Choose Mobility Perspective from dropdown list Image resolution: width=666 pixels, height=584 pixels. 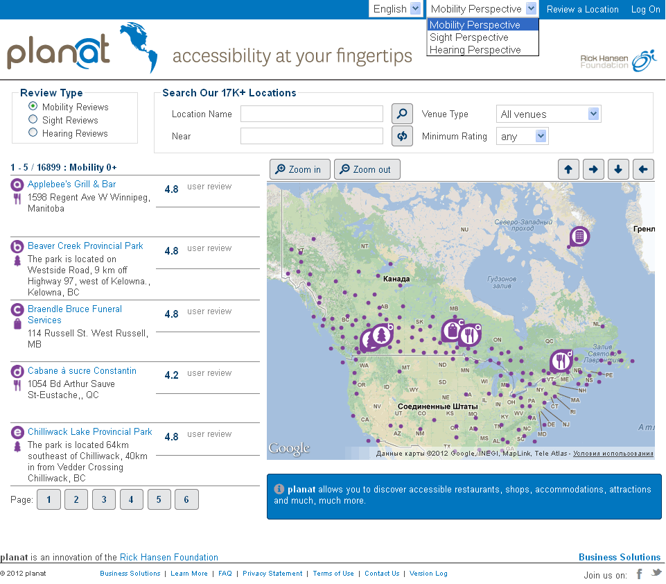point(483,25)
